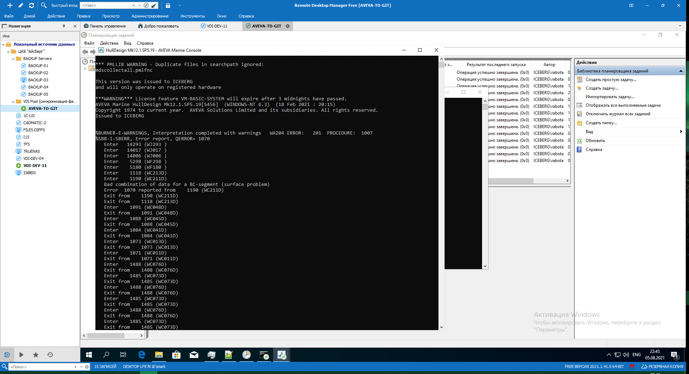The width and height of the screenshot is (689, 374).
Task: Select the BACKUP-01 entry
Action: (38, 66)
